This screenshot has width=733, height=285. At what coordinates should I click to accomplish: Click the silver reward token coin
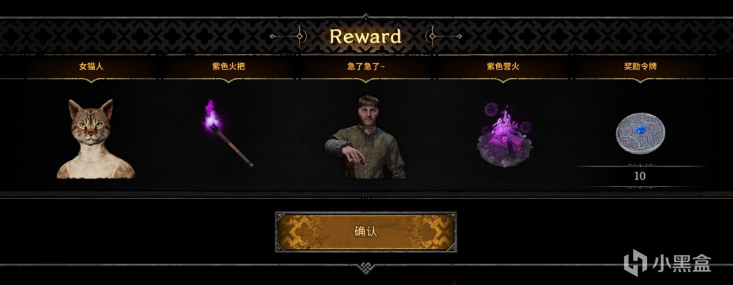(x=640, y=133)
